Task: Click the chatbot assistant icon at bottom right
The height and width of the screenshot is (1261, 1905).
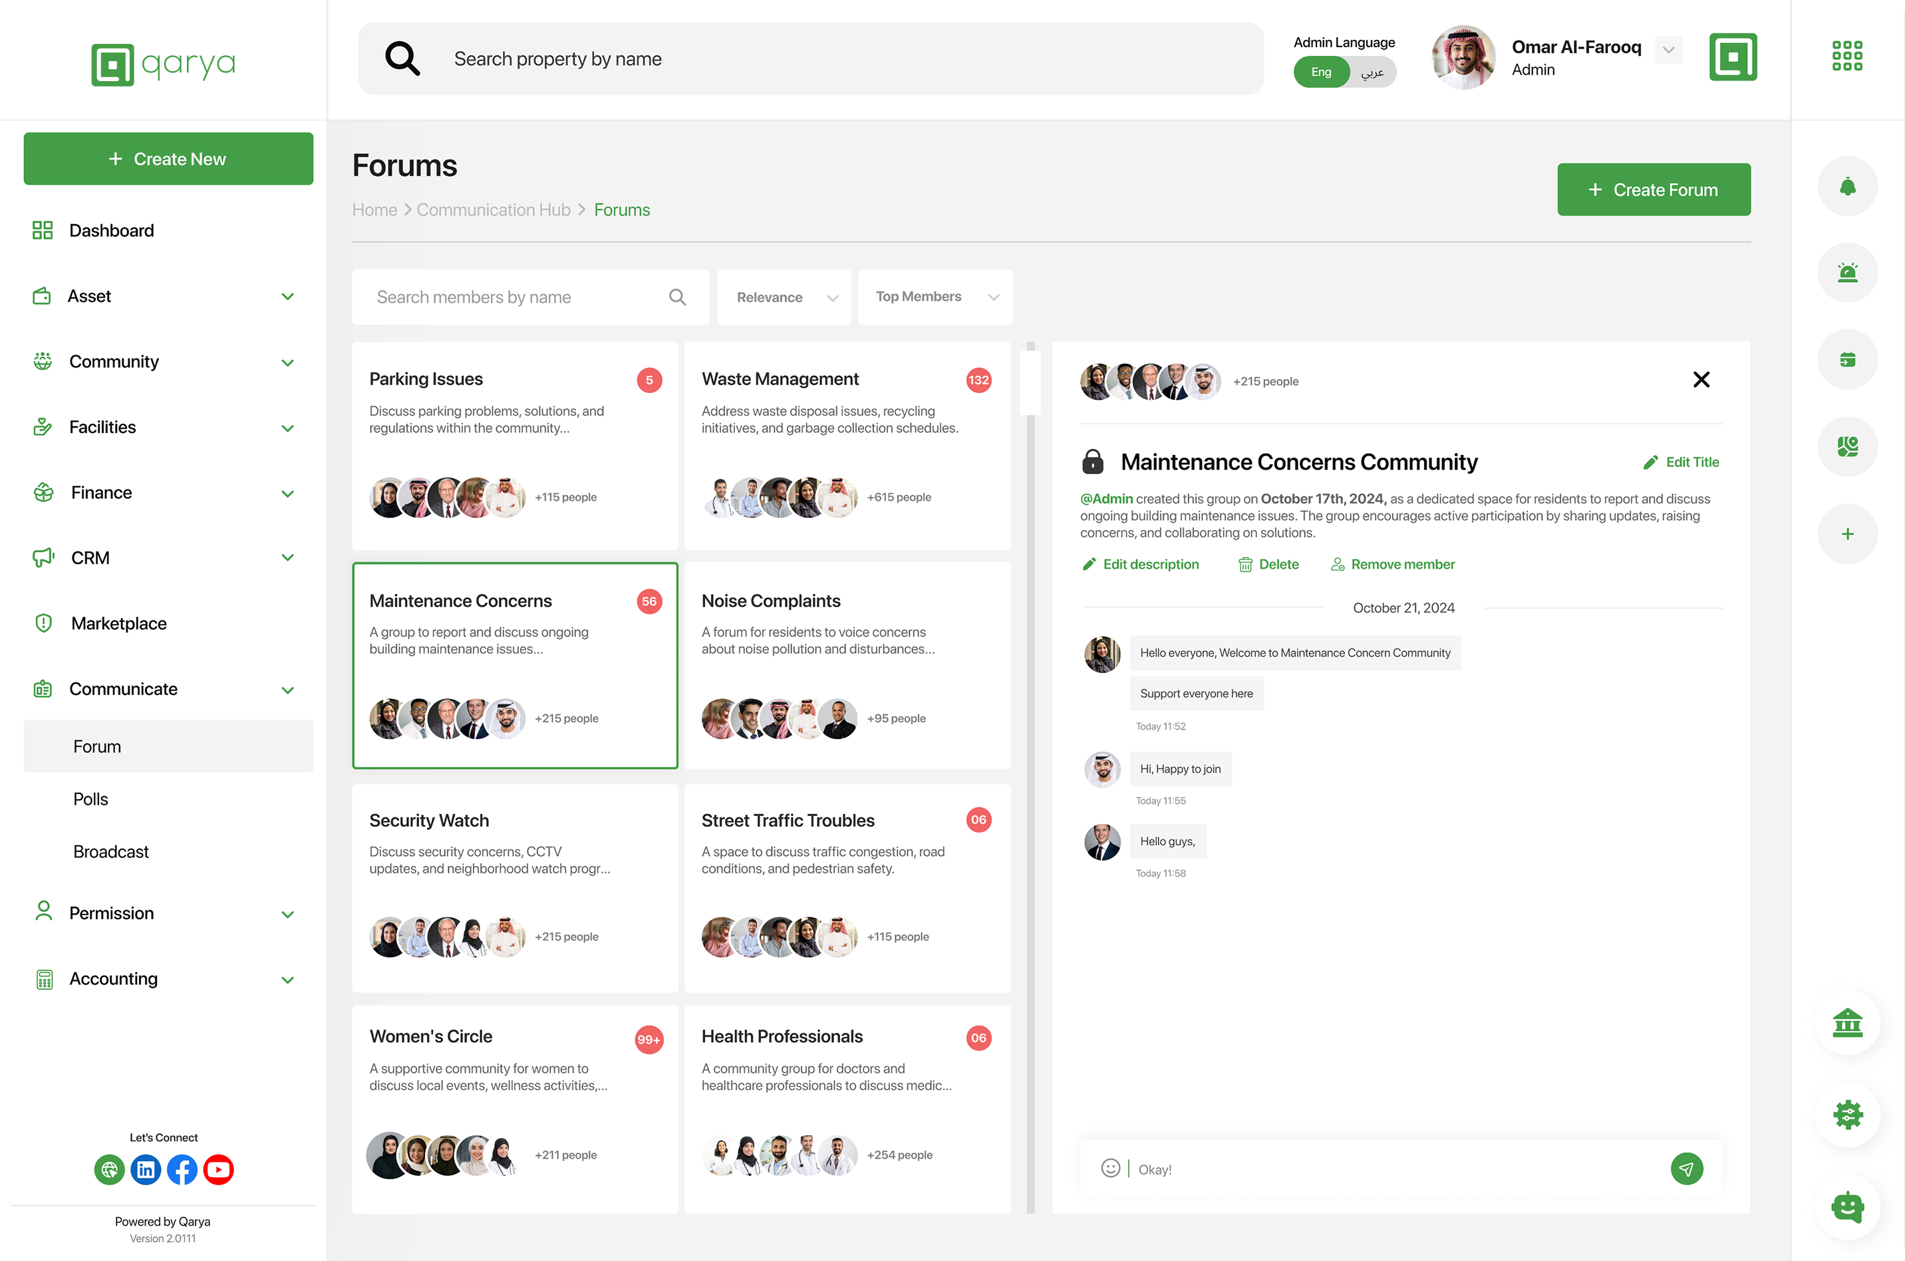Action: (x=1847, y=1206)
